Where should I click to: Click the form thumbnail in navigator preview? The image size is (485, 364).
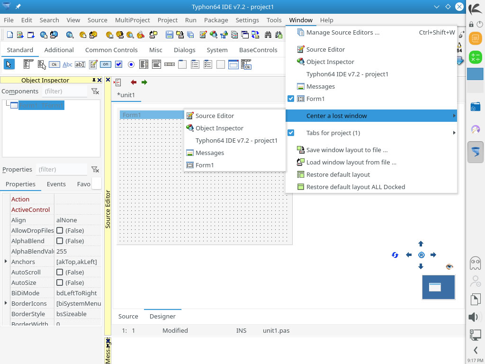[435, 287]
